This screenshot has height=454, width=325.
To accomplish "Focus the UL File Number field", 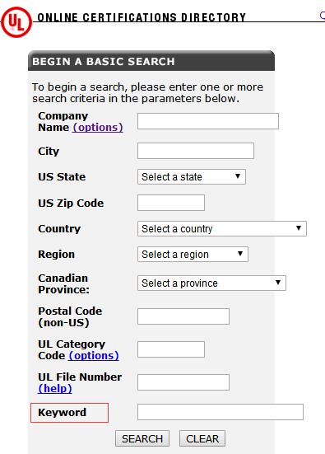I will coord(183,382).
